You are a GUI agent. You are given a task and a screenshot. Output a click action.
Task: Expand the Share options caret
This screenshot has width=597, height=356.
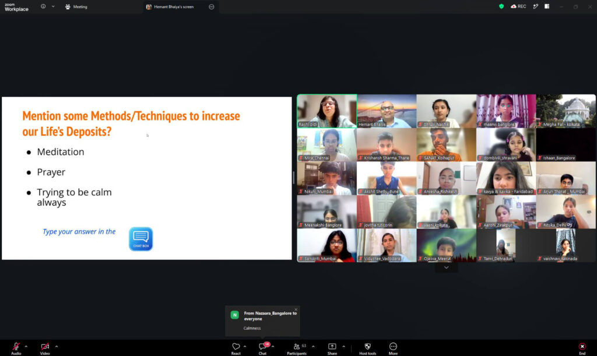point(343,347)
